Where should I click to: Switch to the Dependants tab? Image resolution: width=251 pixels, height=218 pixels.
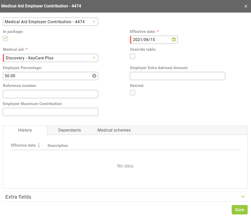coord(69,130)
